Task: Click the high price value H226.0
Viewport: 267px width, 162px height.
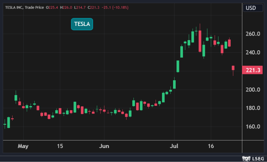Action: point(66,7)
